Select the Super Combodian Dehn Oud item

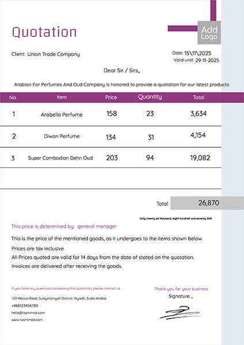60,158
